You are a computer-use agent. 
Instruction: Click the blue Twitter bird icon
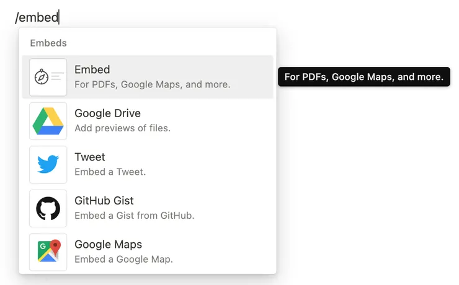point(48,165)
